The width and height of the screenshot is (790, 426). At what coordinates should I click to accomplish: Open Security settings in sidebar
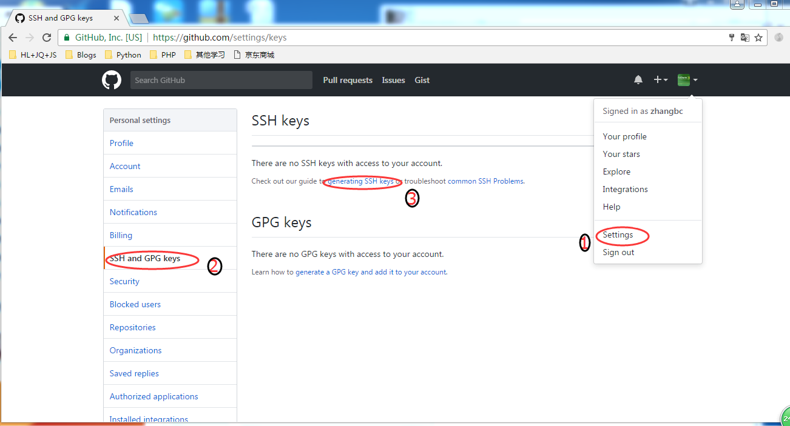pyautogui.click(x=170, y=281)
